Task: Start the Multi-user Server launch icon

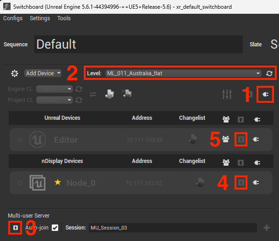Action: [16, 228]
